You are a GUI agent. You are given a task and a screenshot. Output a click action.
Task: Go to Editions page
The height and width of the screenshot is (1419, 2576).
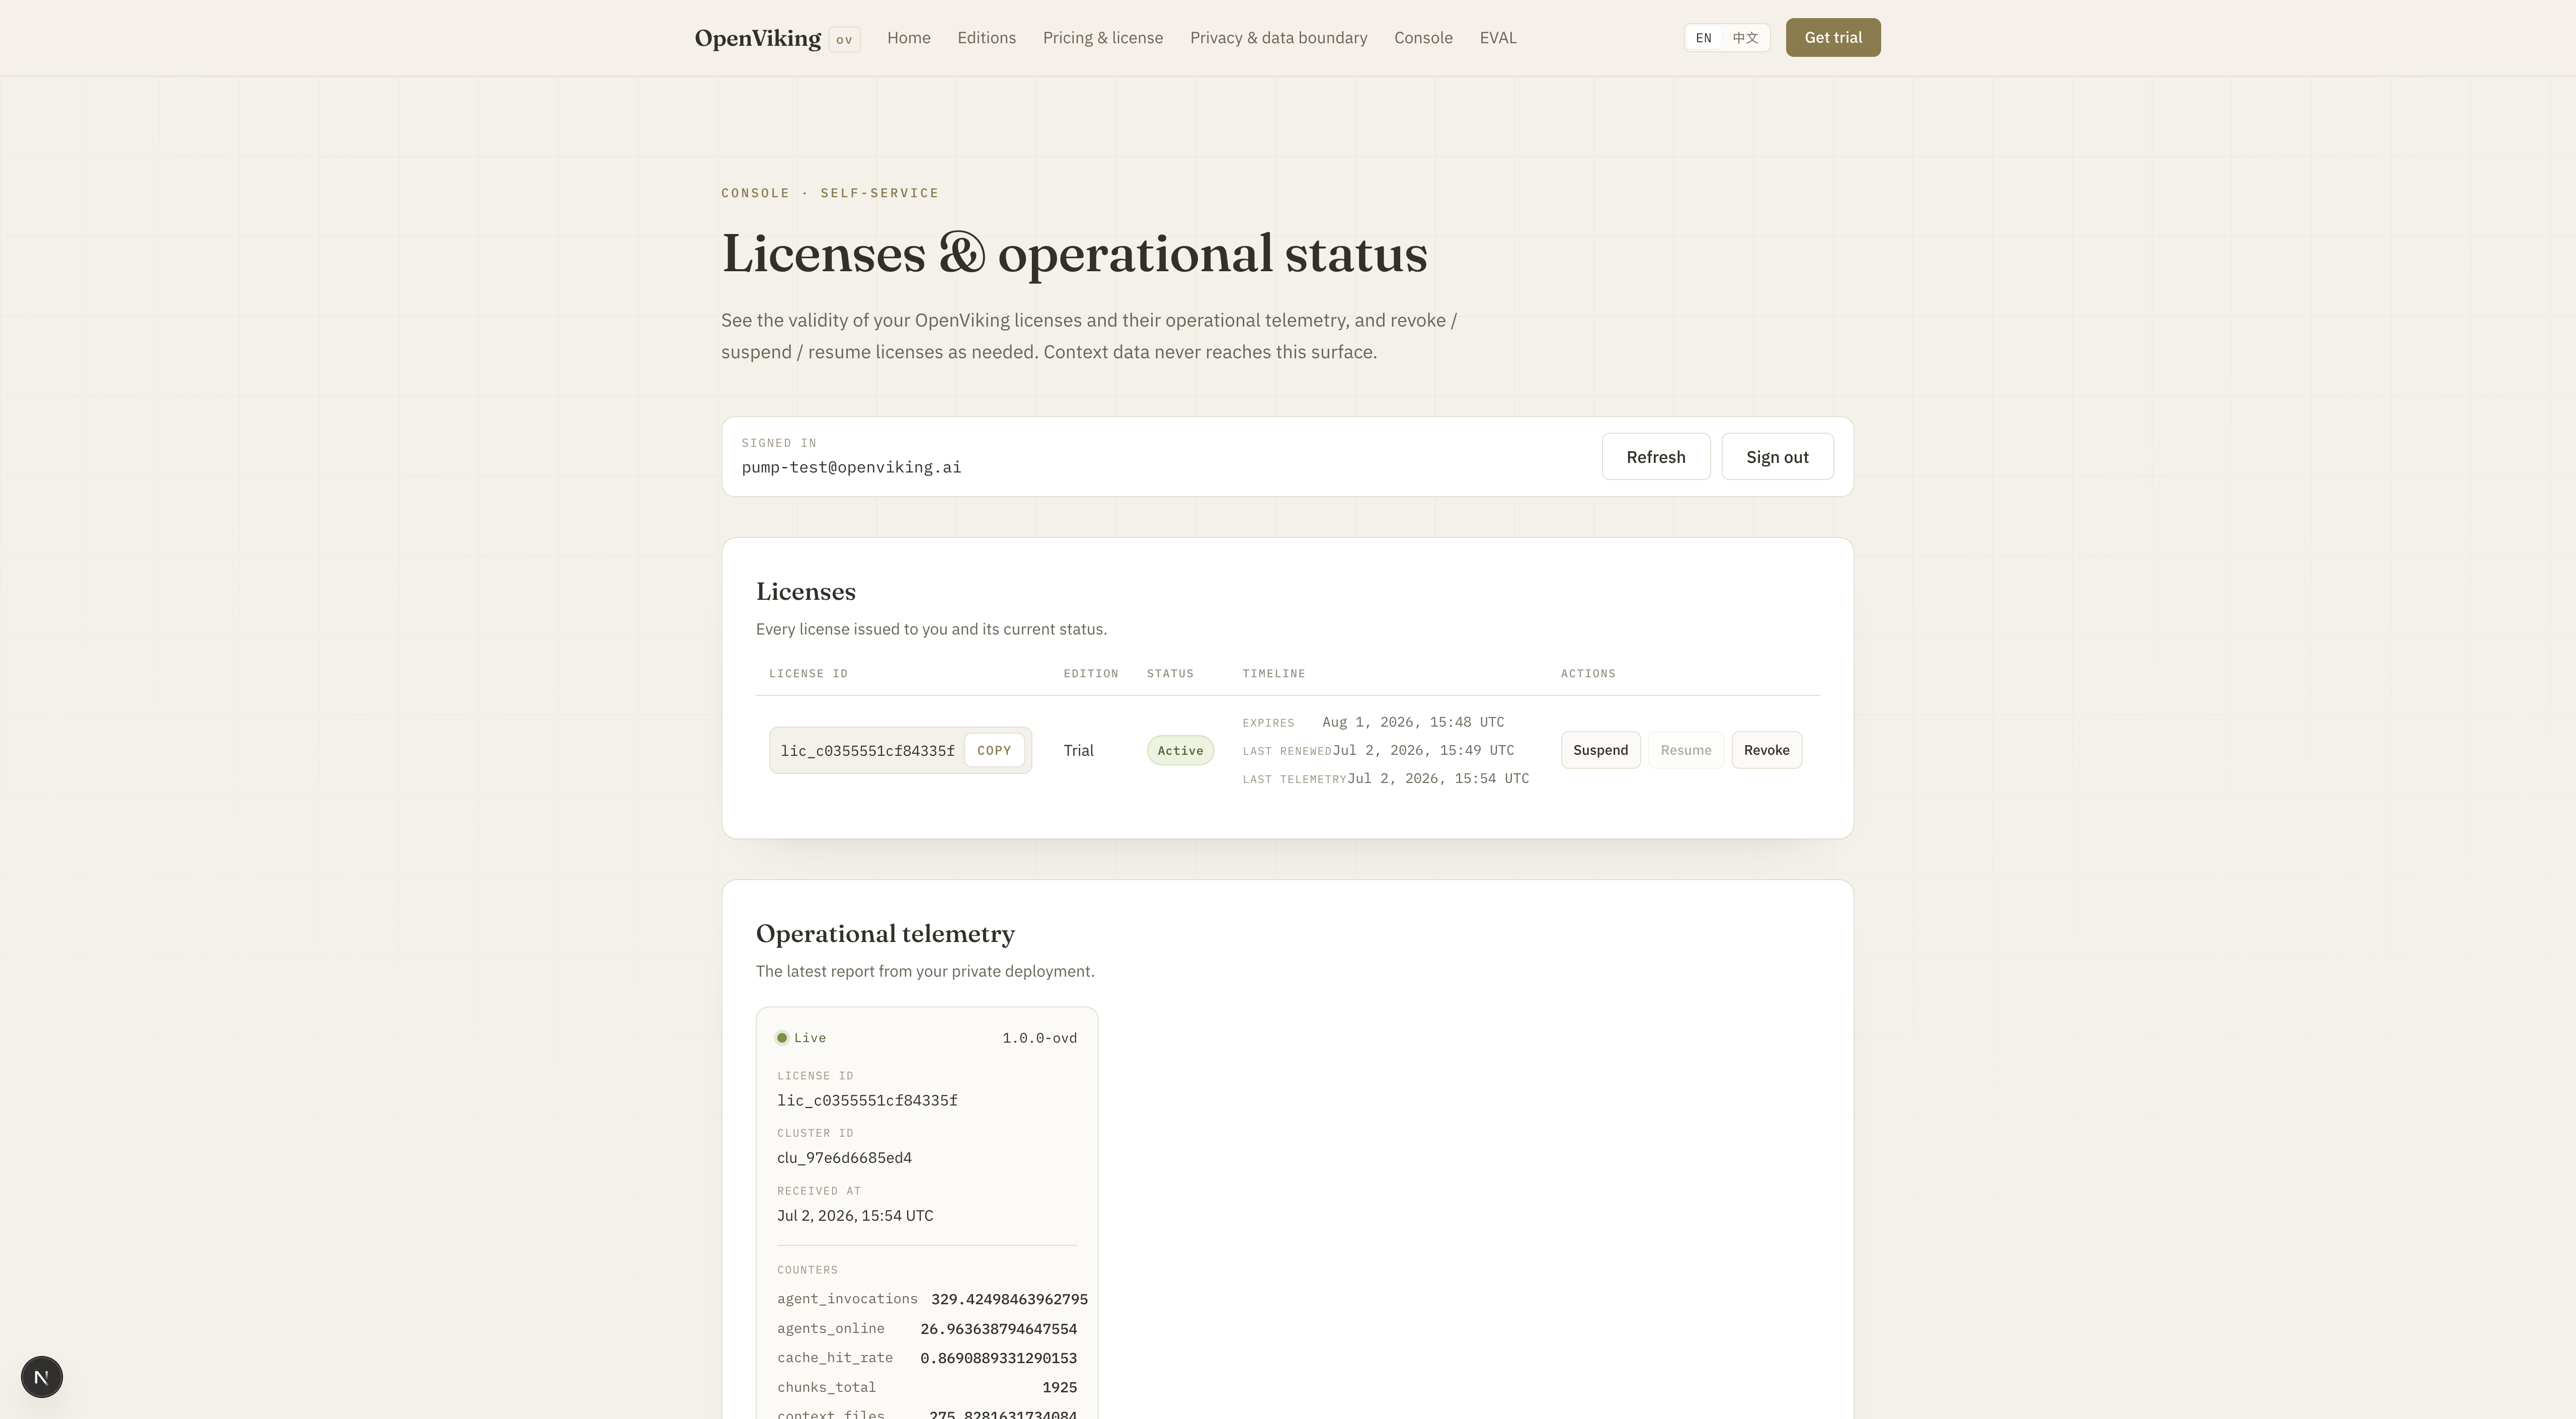(x=986, y=38)
